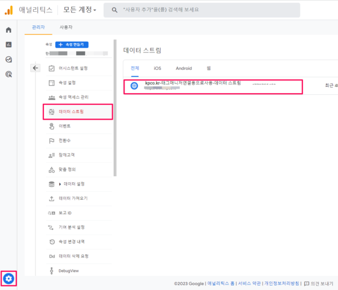338x290 pixels.
Task: Click the search magnifier icon
Action: click(114, 10)
